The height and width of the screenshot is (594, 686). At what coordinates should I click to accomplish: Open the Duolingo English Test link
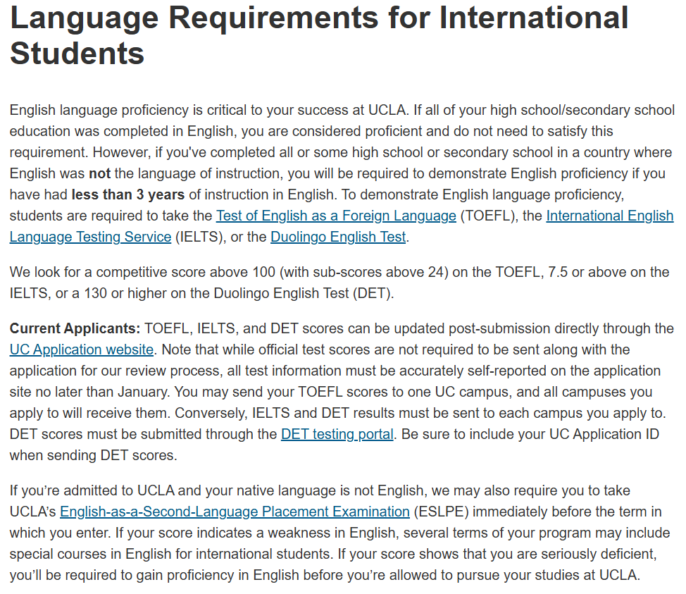(338, 237)
